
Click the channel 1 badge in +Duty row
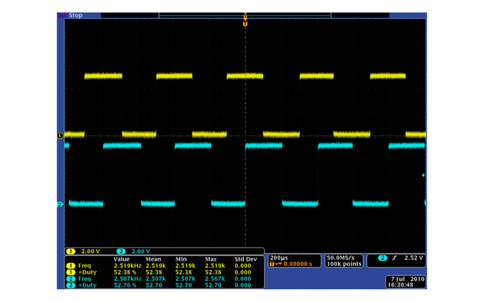pos(71,272)
